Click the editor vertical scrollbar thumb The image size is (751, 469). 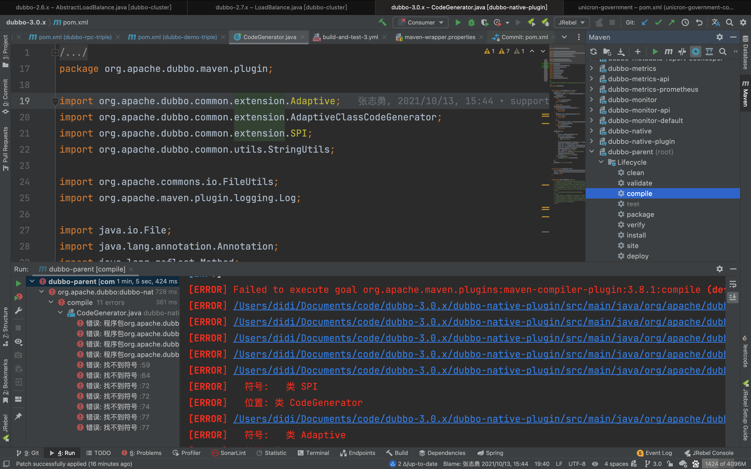click(x=546, y=70)
